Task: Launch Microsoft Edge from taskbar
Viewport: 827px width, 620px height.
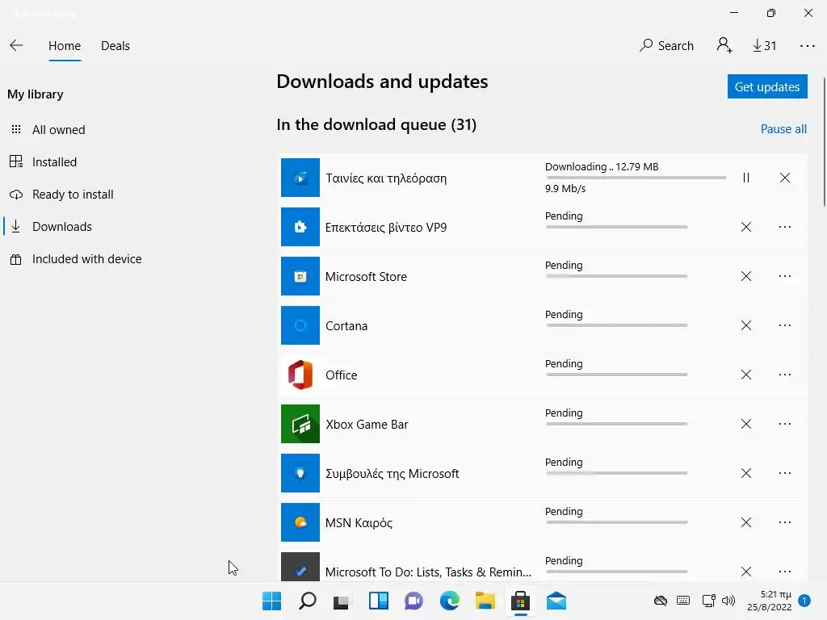Action: 449,601
